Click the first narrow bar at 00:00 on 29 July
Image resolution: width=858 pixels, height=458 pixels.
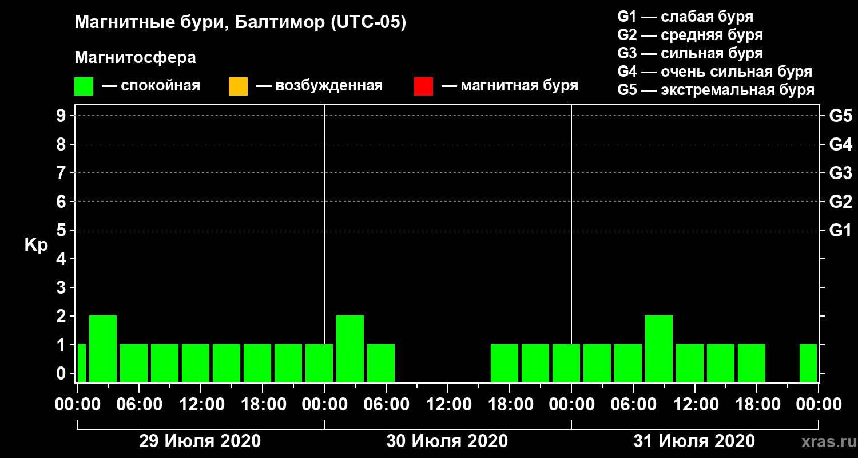(81, 363)
